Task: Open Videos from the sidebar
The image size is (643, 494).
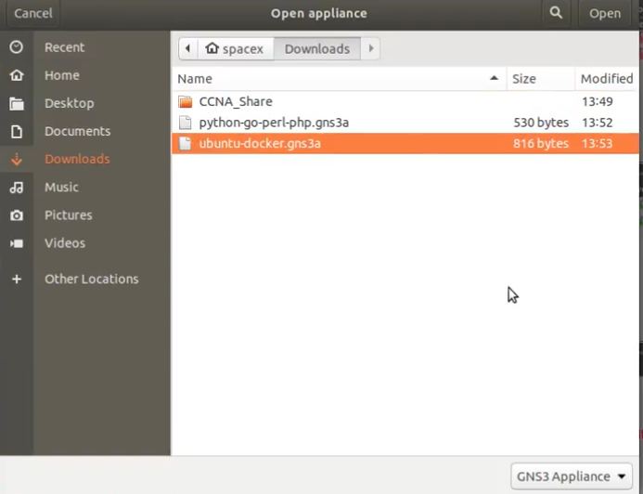Action: 65,243
